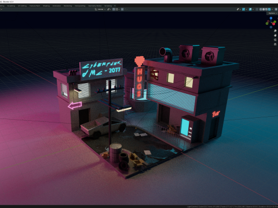Open the Shading workspace tab
Viewport: 278px width, 208px height.
pos(46,6)
